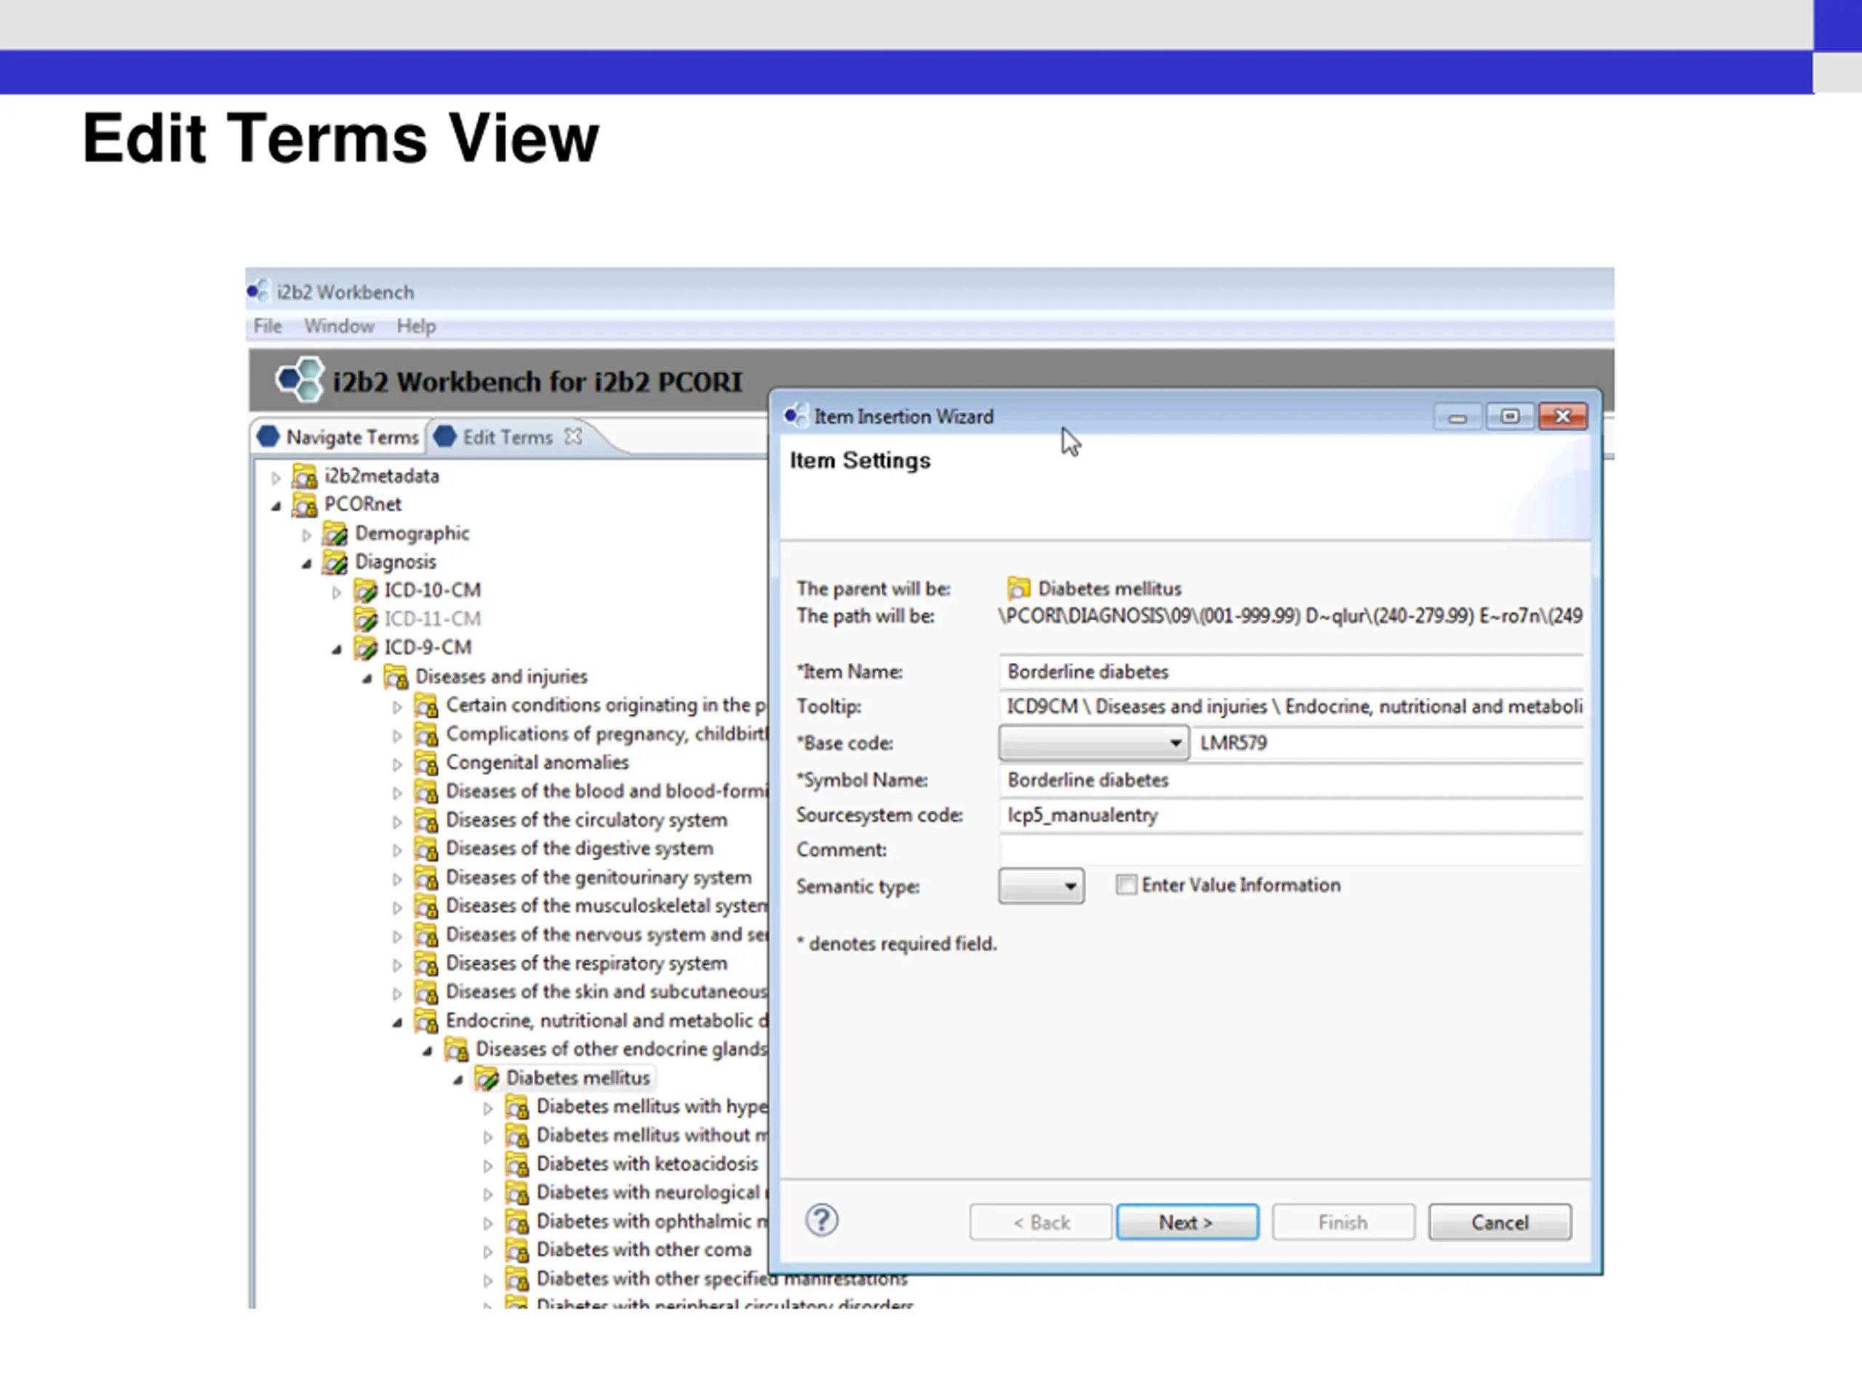Collapse the PCORnet tree node

[275, 507]
